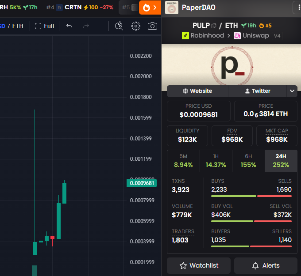Click the PaperDAO title text
301x276 pixels.
pyautogui.click(x=198, y=8)
